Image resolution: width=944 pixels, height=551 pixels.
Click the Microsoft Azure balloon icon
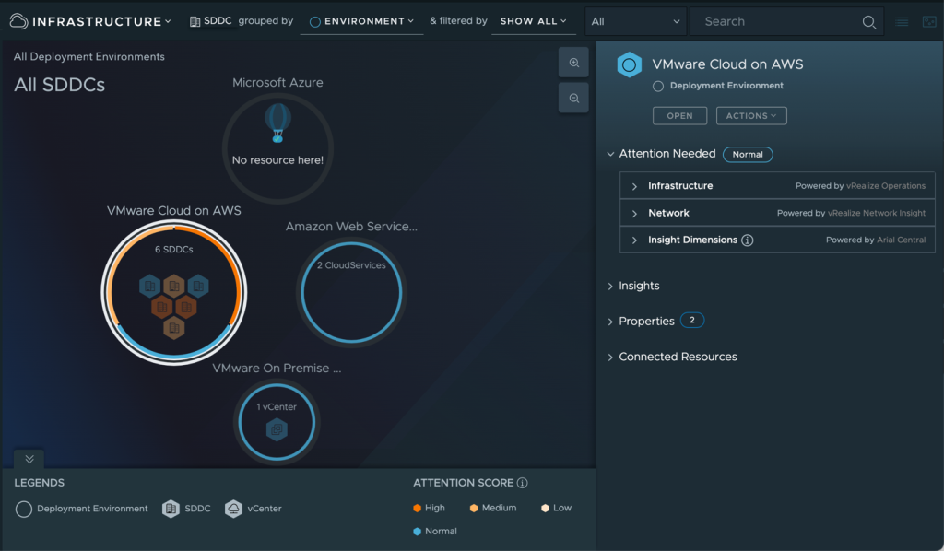[x=277, y=123]
